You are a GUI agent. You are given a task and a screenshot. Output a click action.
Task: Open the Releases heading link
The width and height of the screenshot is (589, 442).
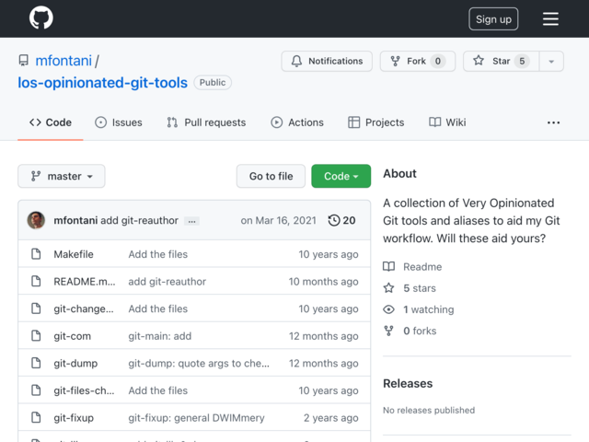(x=408, y=383)
